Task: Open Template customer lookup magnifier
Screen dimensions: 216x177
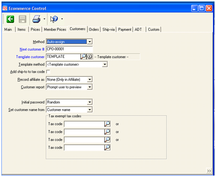Action: (83, 57)
